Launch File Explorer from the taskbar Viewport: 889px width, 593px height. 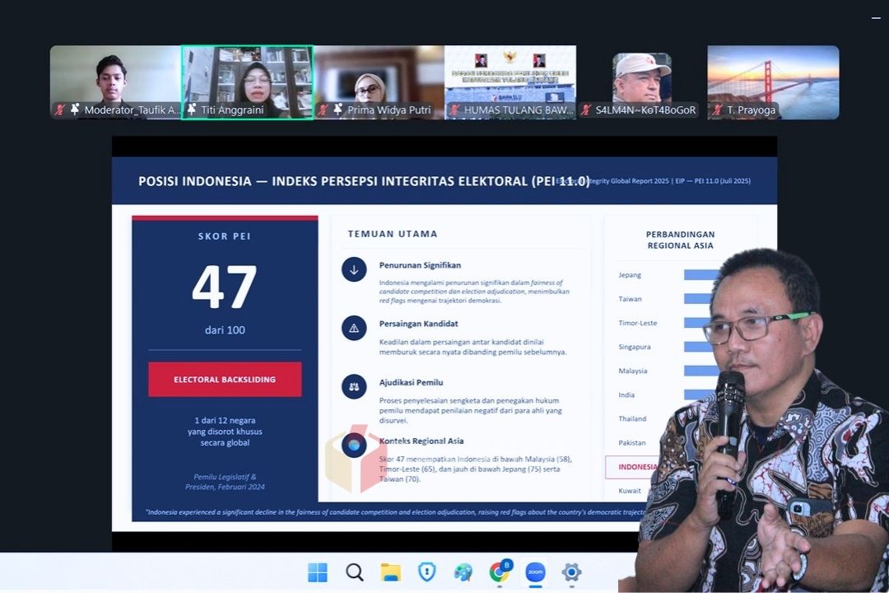[391, 572]
